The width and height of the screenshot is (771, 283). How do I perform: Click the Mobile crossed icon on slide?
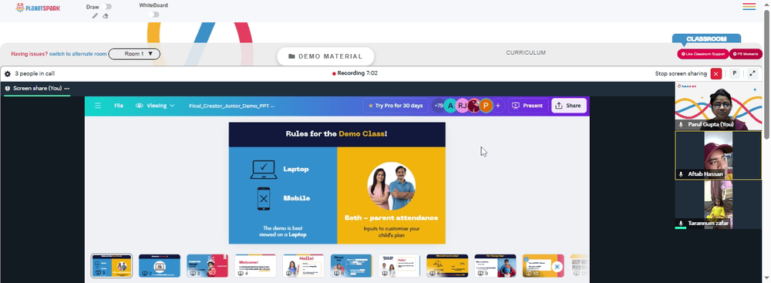264,199
